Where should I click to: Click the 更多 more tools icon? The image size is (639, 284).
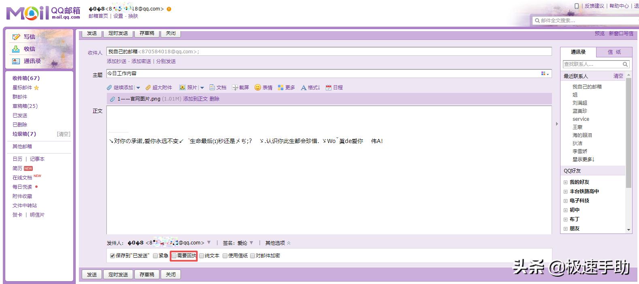(281, 88)
